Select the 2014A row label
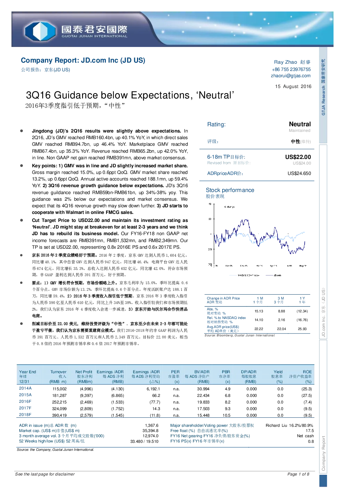 [x=25, y=388]
